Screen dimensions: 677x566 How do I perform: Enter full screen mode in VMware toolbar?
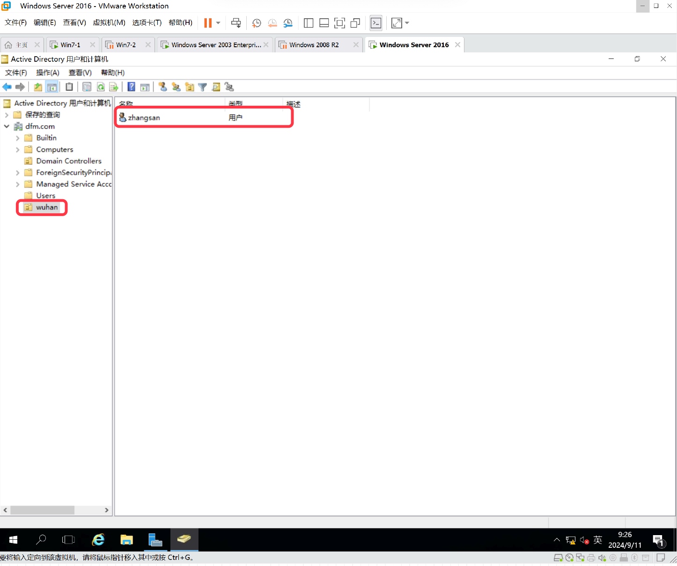click(x=339, y=23)
